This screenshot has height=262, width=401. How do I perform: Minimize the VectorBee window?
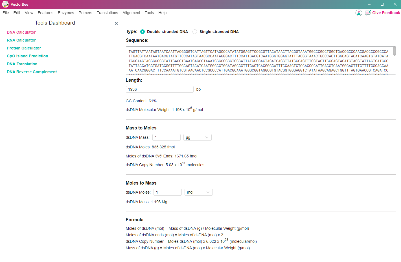(x=369, y=4)
